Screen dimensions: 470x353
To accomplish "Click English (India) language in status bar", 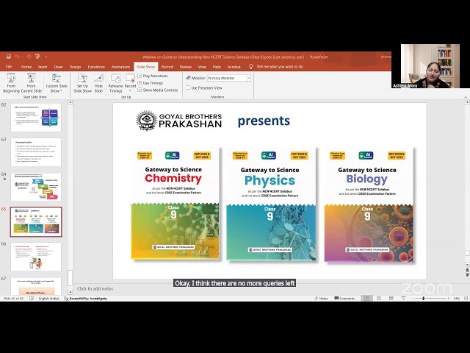I will click(48, 299).
